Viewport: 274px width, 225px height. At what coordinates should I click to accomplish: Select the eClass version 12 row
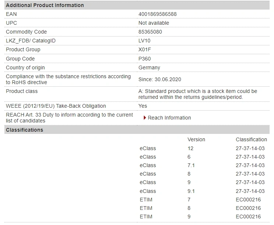coord(202,148)
